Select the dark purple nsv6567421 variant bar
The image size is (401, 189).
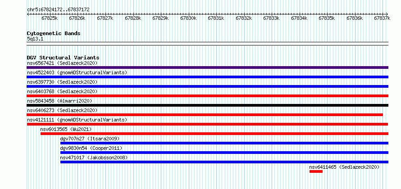(207, 67)
